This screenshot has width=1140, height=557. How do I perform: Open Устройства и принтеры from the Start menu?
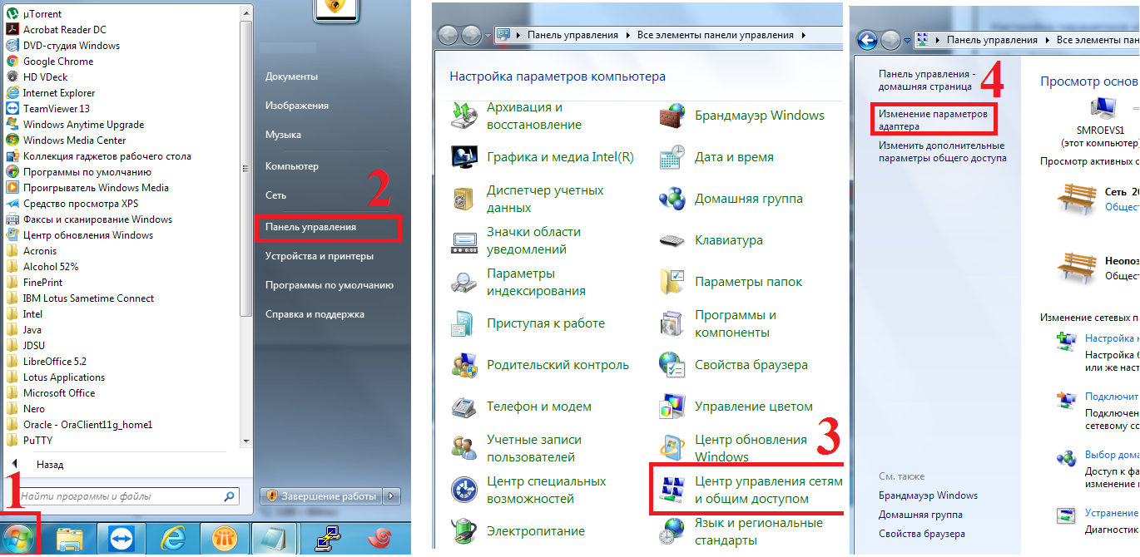point(319,256)
